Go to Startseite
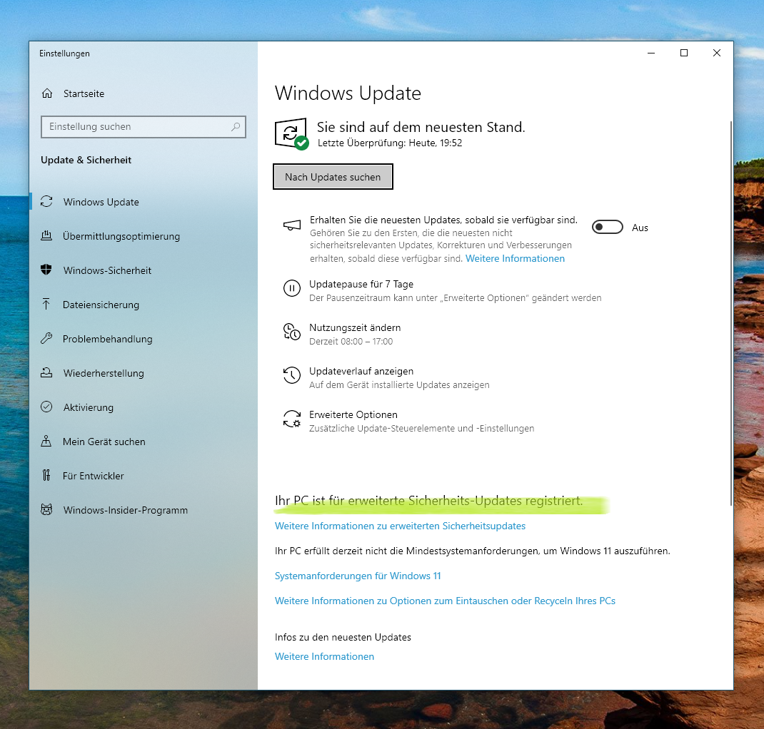Image resolution: width=764 pixels, height=729 pixels. coord(144,93)
